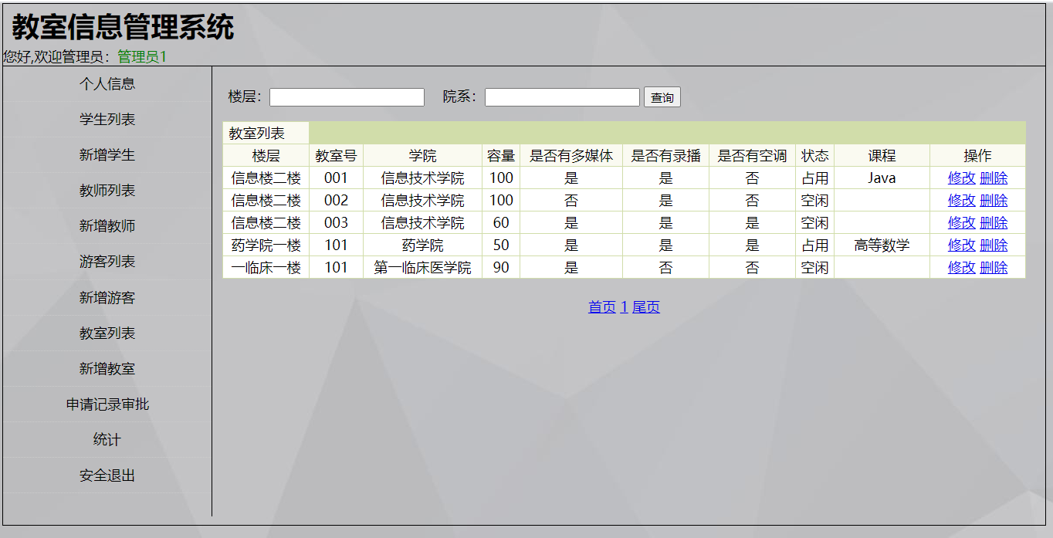The height and width of the screenshot is (538, 1053).
Task: Click the 查询 button
Action: 662,97
